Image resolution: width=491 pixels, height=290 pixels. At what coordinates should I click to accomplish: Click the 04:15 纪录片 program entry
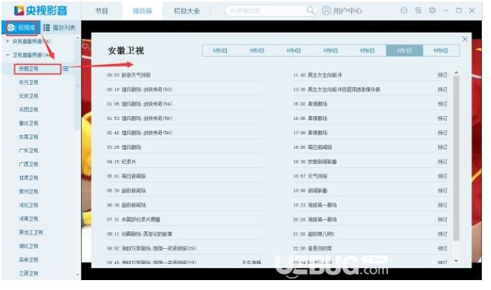[121, 162]
